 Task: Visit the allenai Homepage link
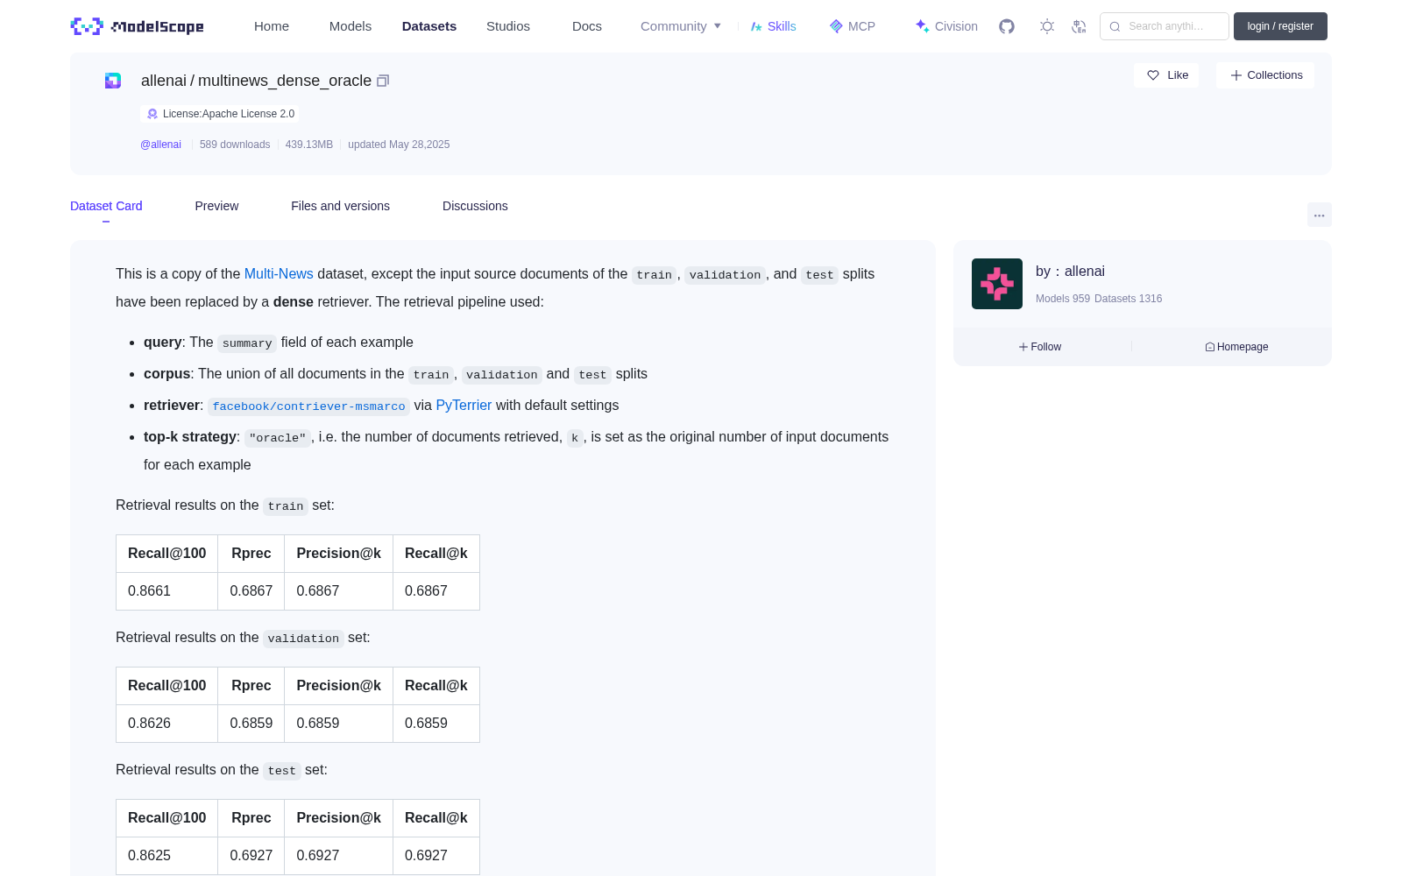[1236, 347]
